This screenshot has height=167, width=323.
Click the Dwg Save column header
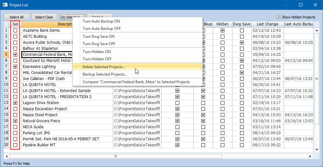tap(242, 24)
